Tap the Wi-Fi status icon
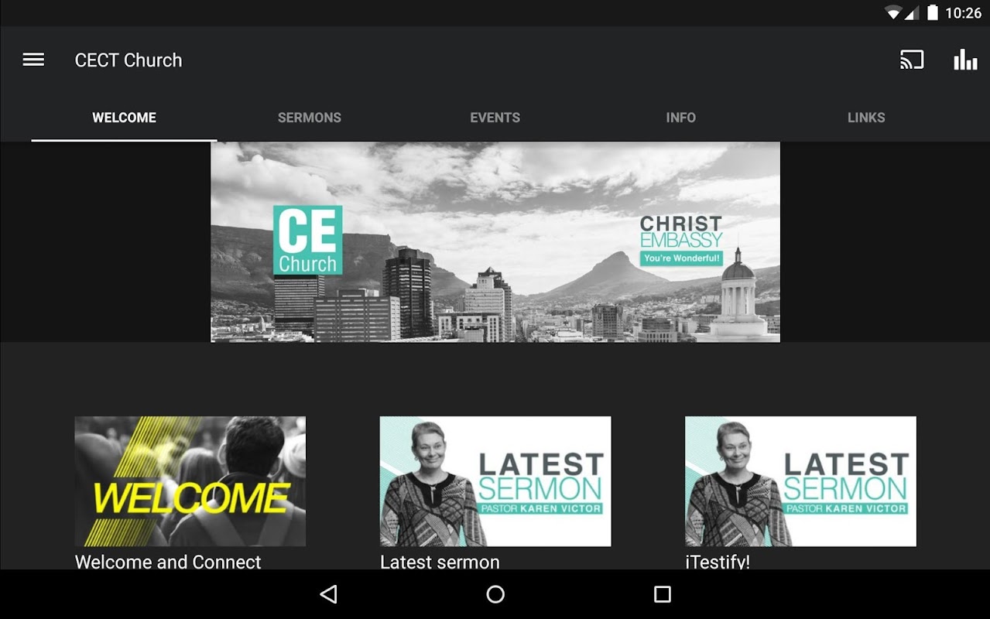Image resolution: width=990 pixels, height=619 pixels. pyautogui.click(x=894, y=13)
